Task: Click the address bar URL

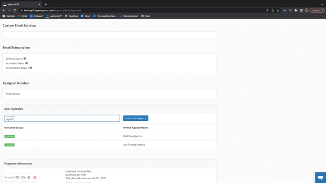Action: pos(52,11)
